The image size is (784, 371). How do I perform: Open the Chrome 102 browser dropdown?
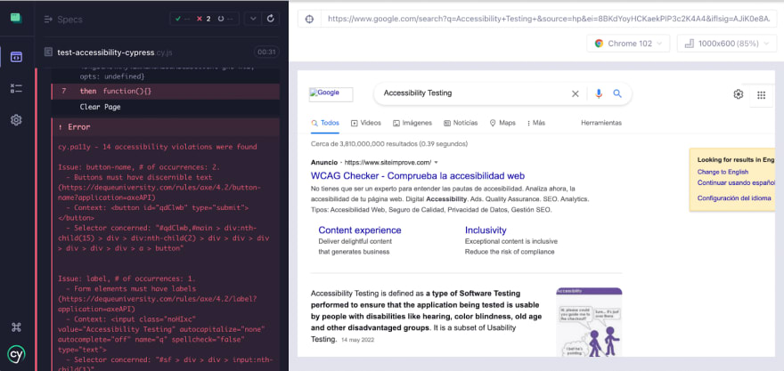click(x=627, y=44)
